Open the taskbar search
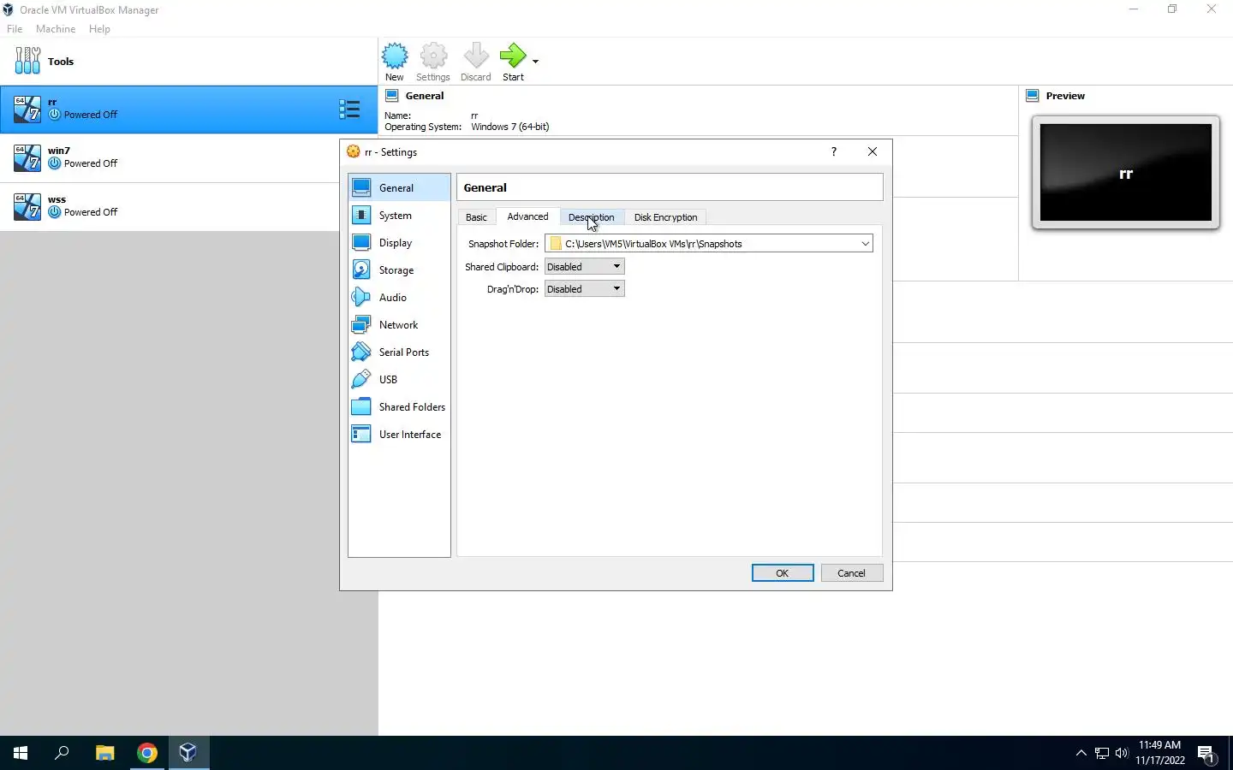The image size is (1233, 770). (62, 753)
